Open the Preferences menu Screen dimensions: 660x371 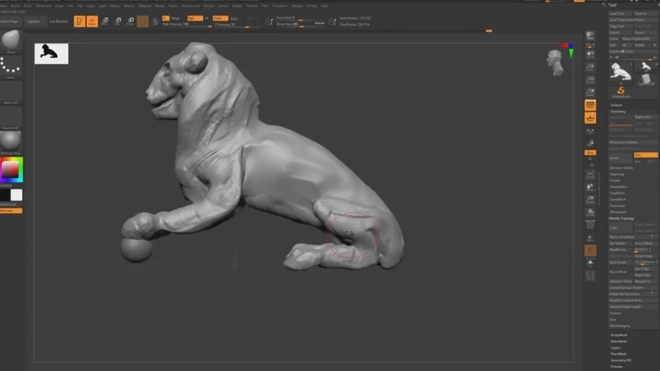pos(187,6)
